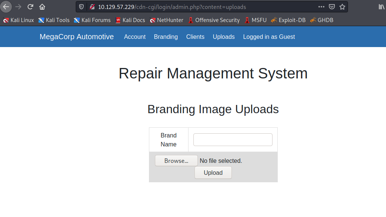Click the Logged in as Guest item

point(269,37)
